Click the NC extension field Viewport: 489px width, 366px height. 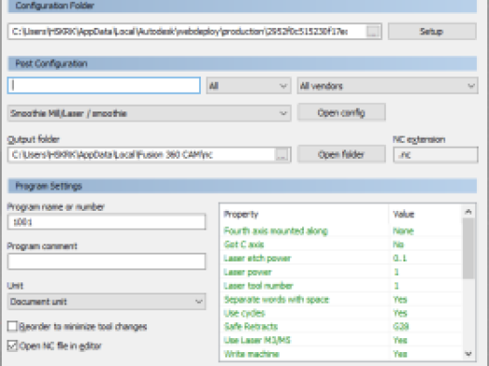pyautogui.click(x=435, y=155)
